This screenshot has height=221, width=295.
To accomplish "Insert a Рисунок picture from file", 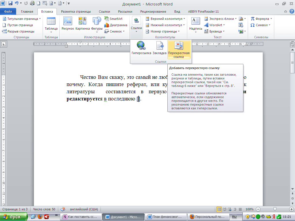I will pyautogui.click(x=68, y=24).
